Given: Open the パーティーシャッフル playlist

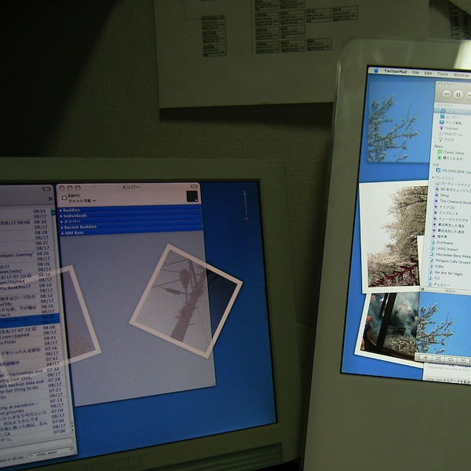Looking at the screenshot, I should (453, 184).
